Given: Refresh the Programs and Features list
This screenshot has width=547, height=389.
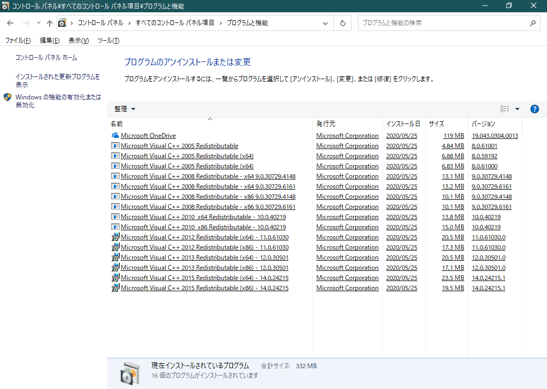Looking at the screenshot, I should click(x=342, y=23).
